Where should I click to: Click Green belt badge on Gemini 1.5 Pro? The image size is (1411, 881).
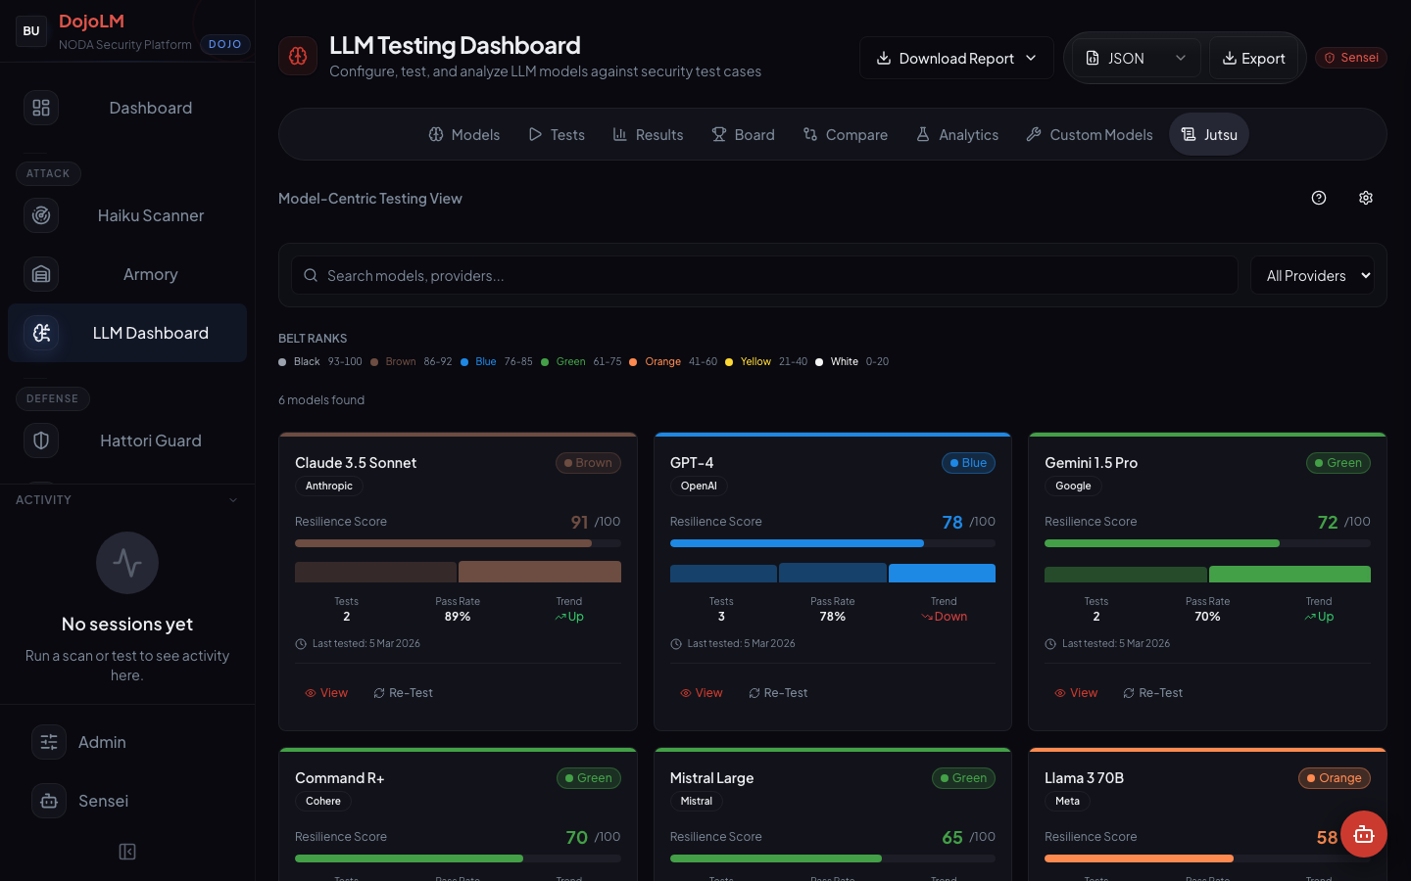click(1338, 463)
